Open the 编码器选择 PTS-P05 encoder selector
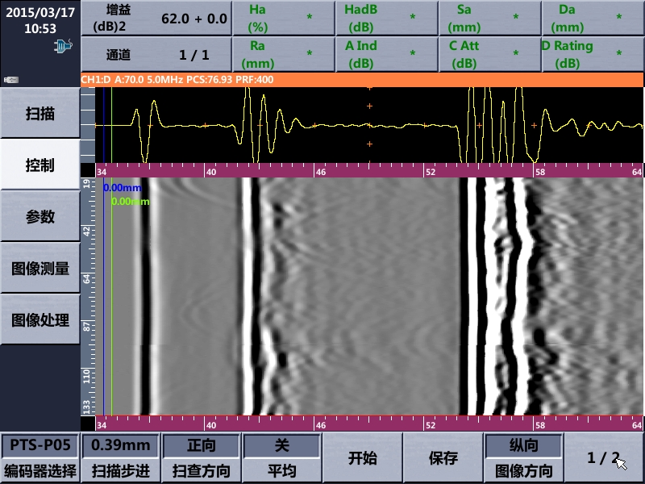The height and width of the screenshot is (484, 645). pyautogui.click(x=40, y=457)
